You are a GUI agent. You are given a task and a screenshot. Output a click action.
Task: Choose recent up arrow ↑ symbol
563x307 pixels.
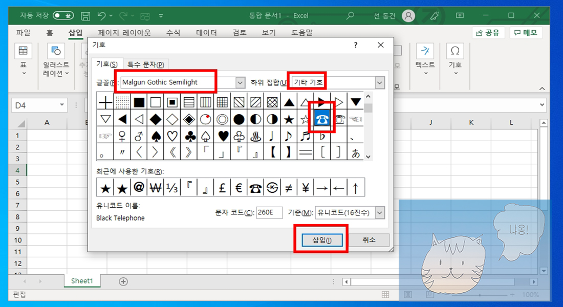pos(356,187)
